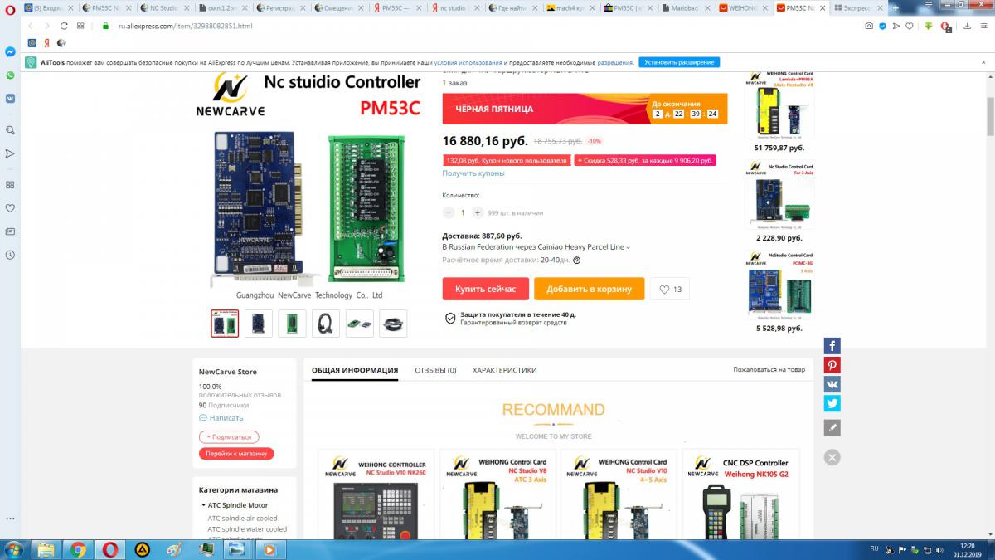995x560 pixels.
Task: Click the quantity input field
Action: pos(463,213)
